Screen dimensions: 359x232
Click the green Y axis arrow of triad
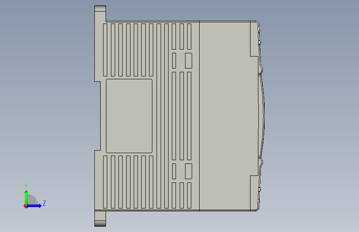click(x=27, y=197)
